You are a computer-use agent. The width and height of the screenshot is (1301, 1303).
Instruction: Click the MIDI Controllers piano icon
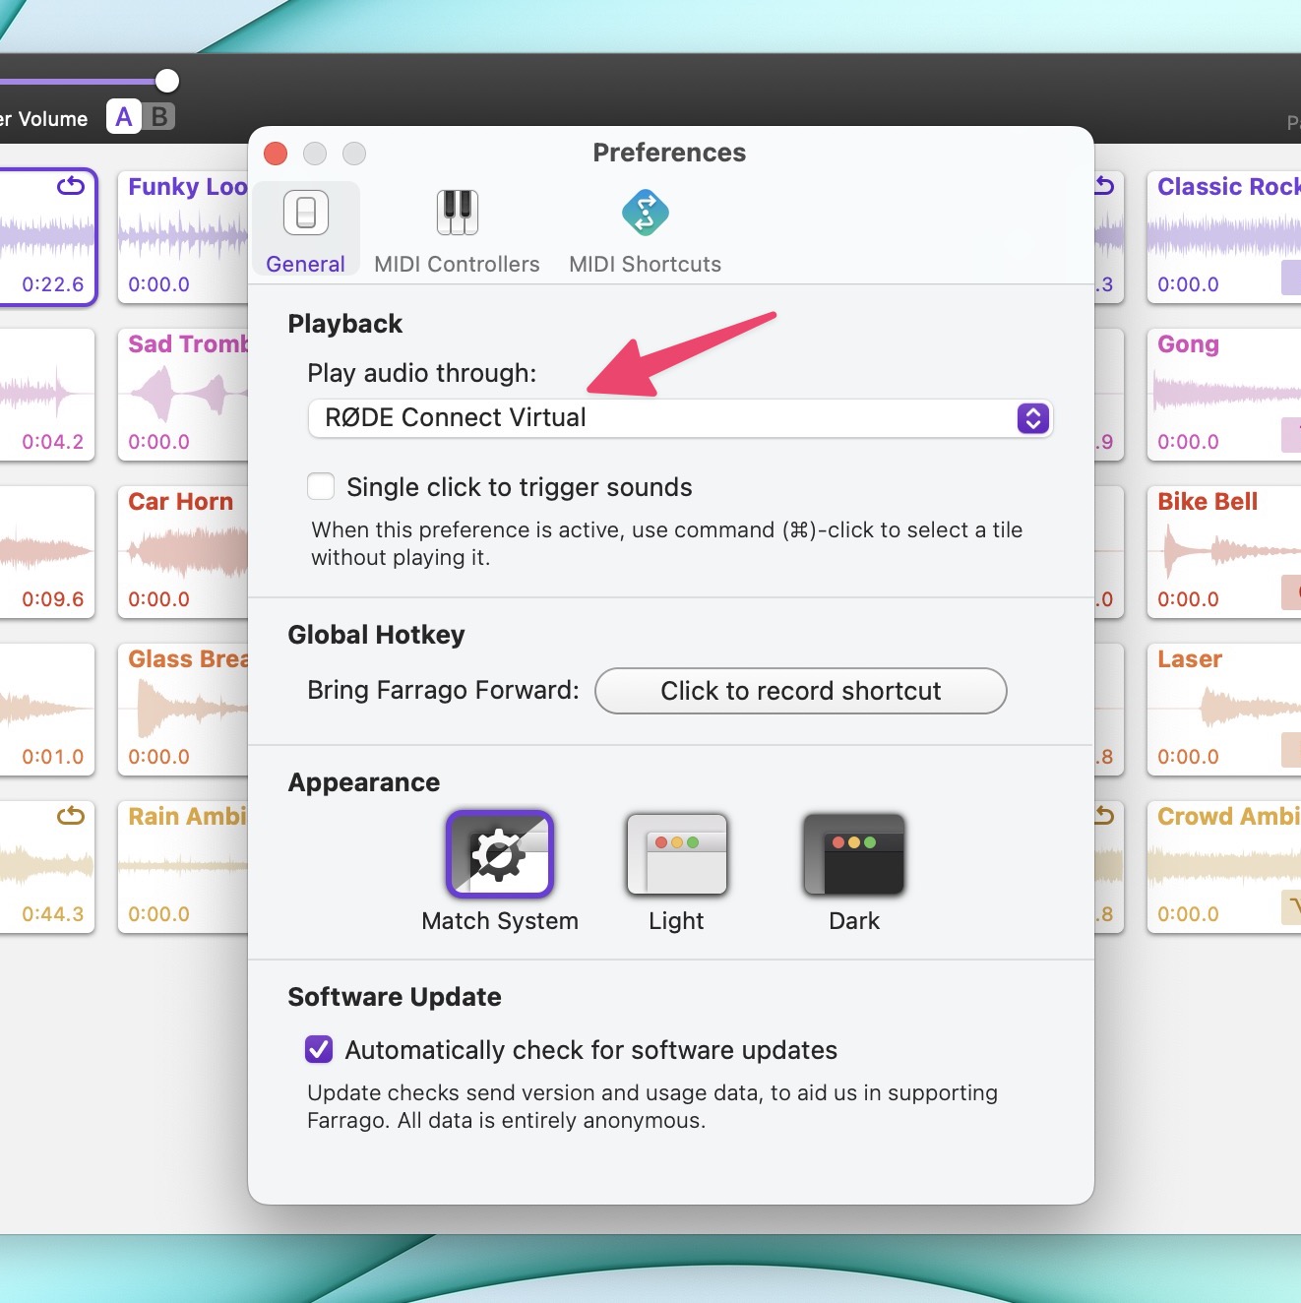tap(458, 213)
